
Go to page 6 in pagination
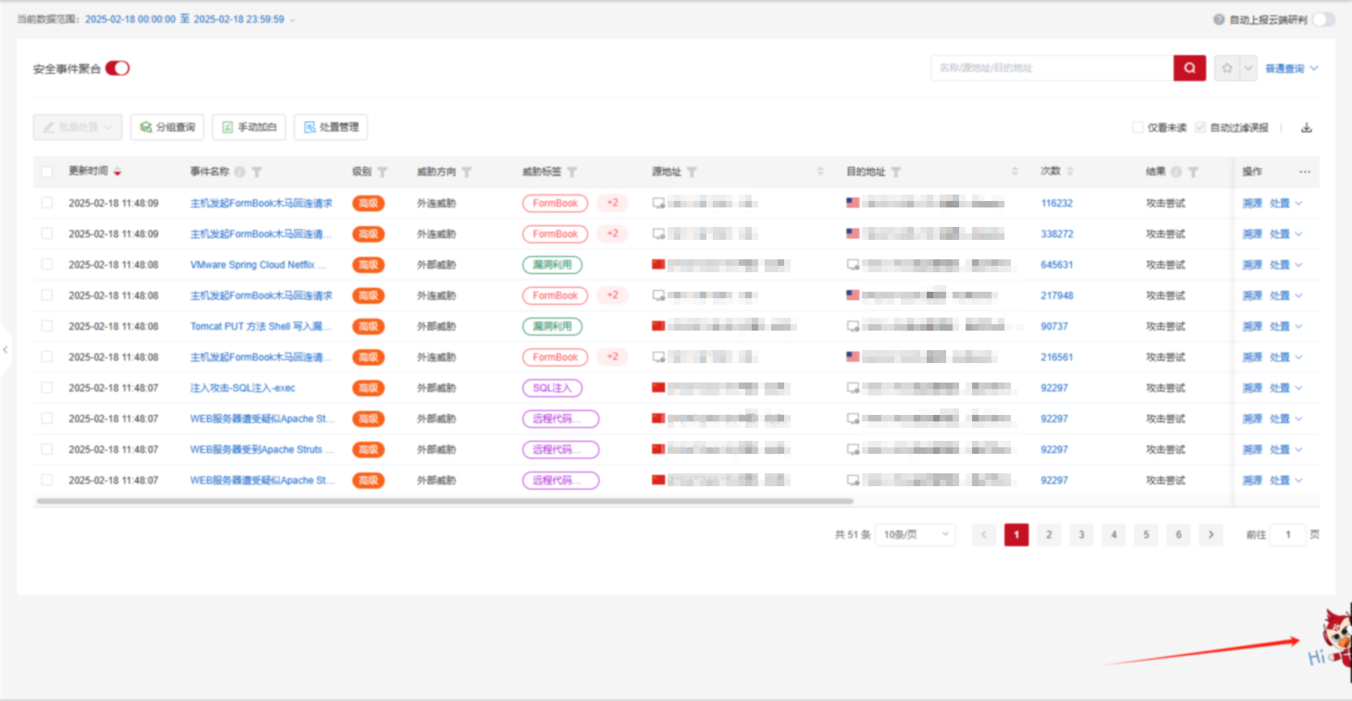pos(1179,535)
